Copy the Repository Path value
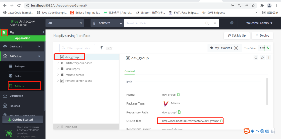This screenshot has width=281, height=139. [179, 112]
